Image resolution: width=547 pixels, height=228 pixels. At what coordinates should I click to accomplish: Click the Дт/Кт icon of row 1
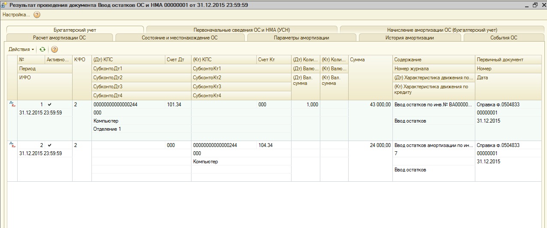pyautogui.click(x=12, y=103)
